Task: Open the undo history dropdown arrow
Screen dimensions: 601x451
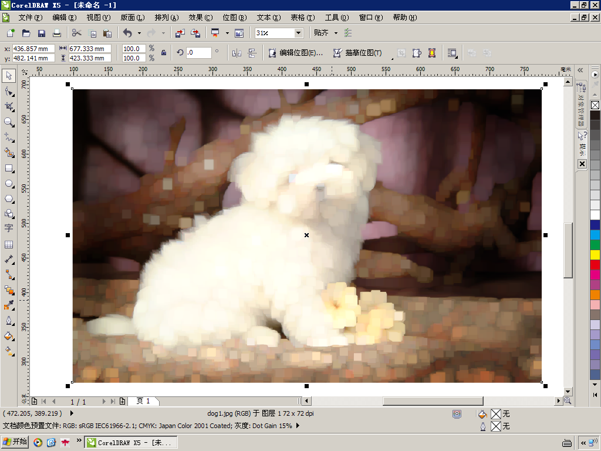Action: [139, 33]
